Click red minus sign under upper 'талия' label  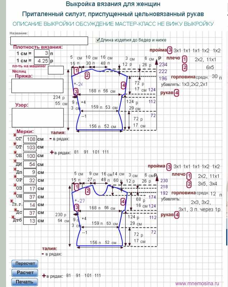click(x=51, y=138)
